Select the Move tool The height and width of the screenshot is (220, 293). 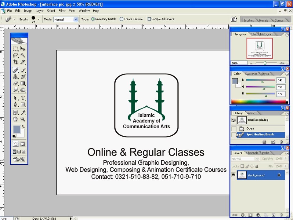pos(23,49)
